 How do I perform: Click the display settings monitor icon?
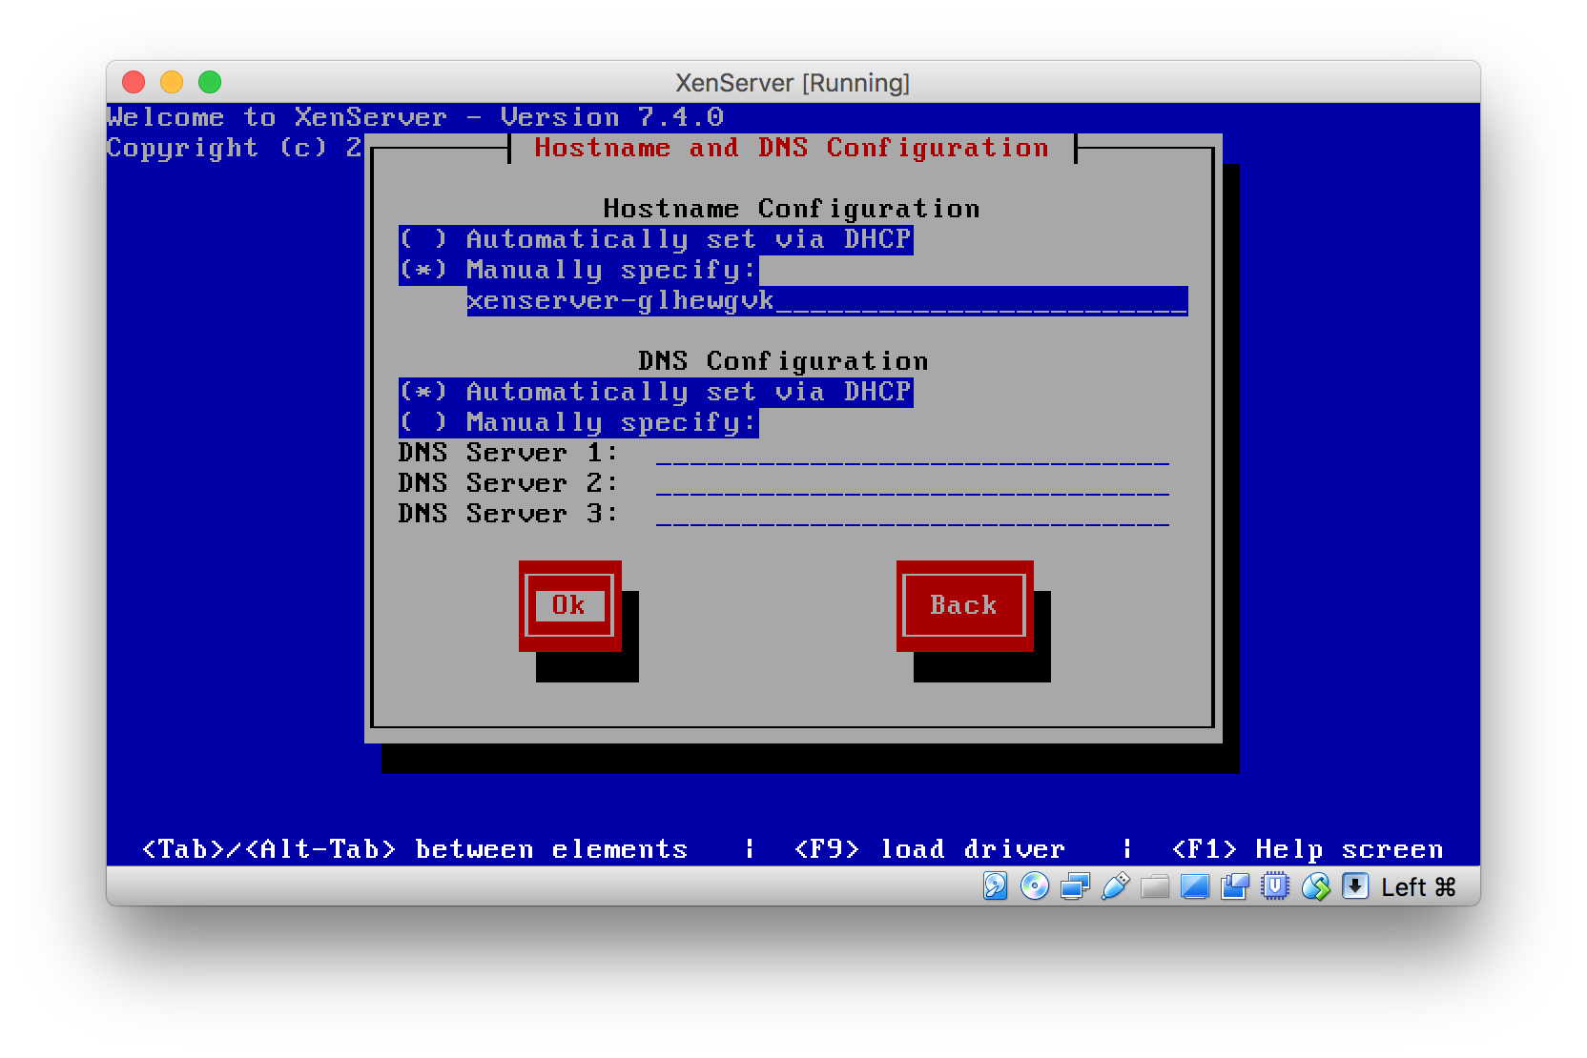click(x=1195, y=886)
